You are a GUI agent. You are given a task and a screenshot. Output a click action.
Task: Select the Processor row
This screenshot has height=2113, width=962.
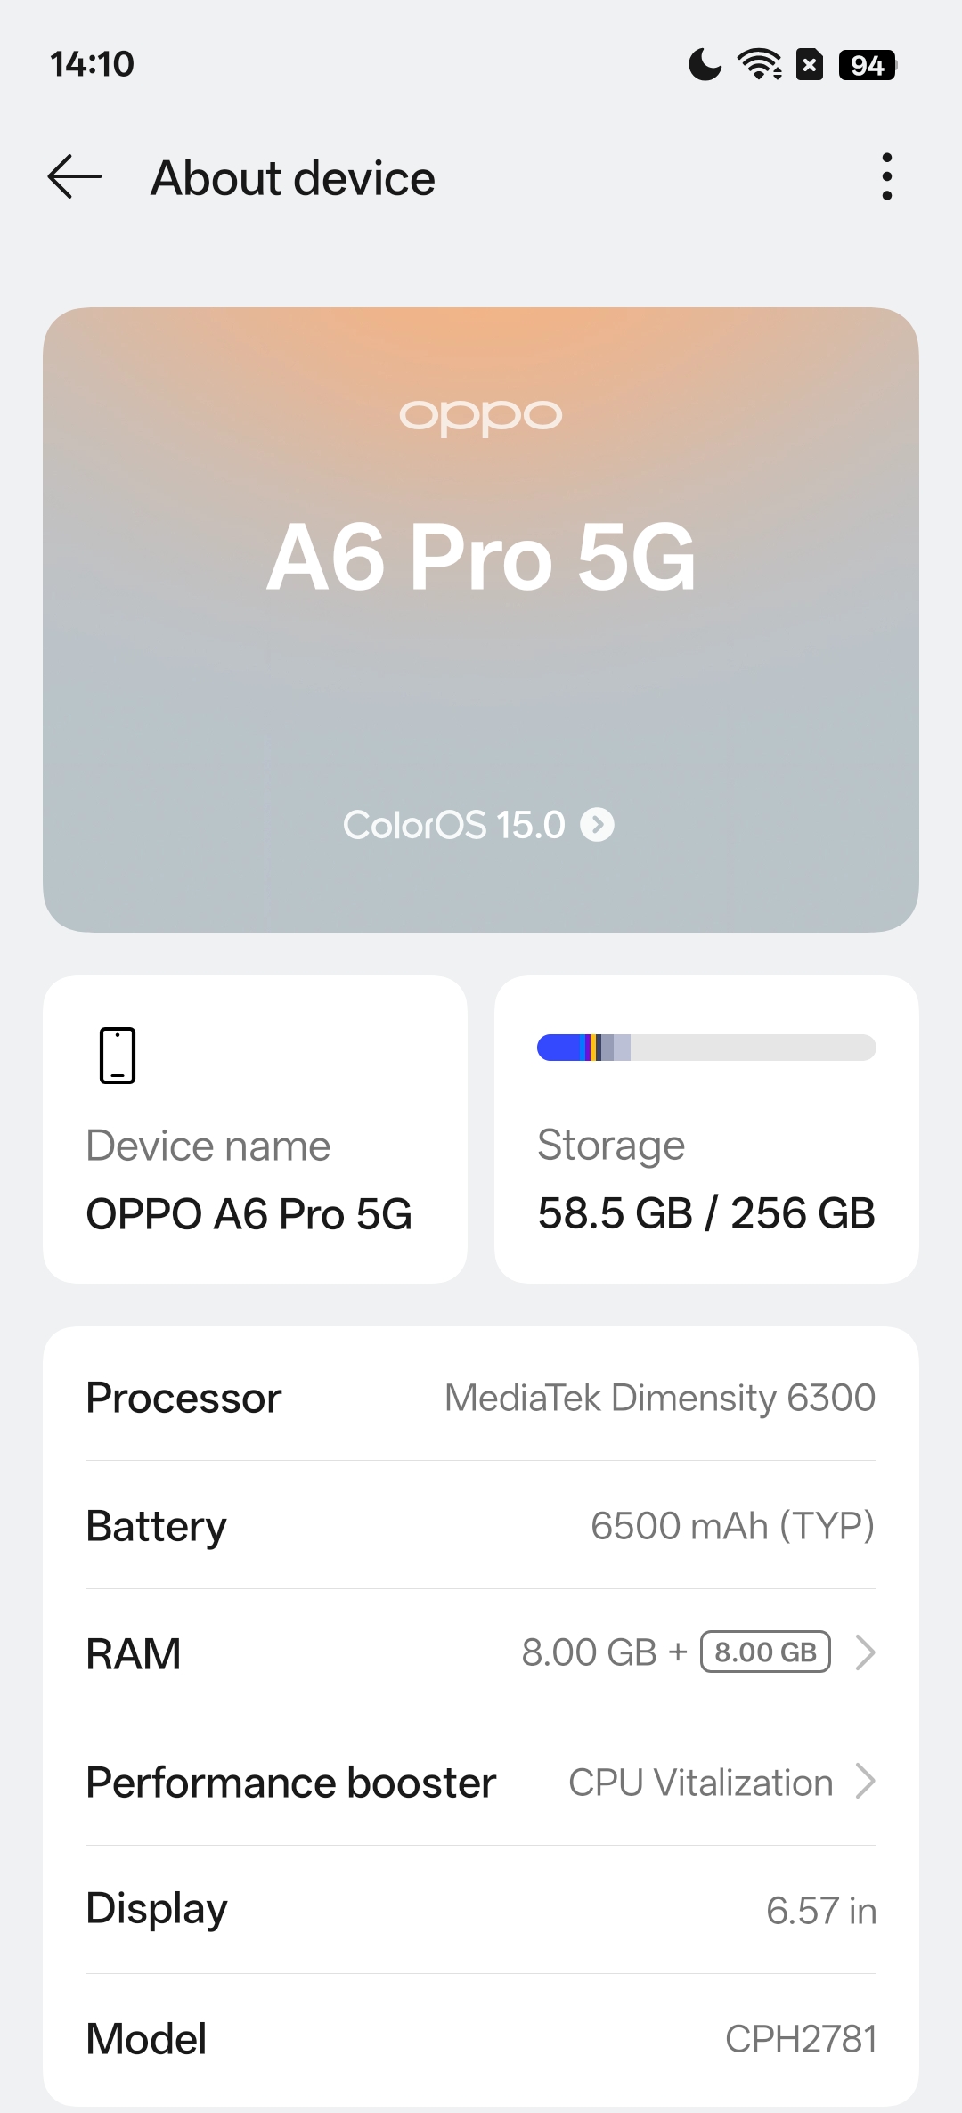pos(481,1398)
